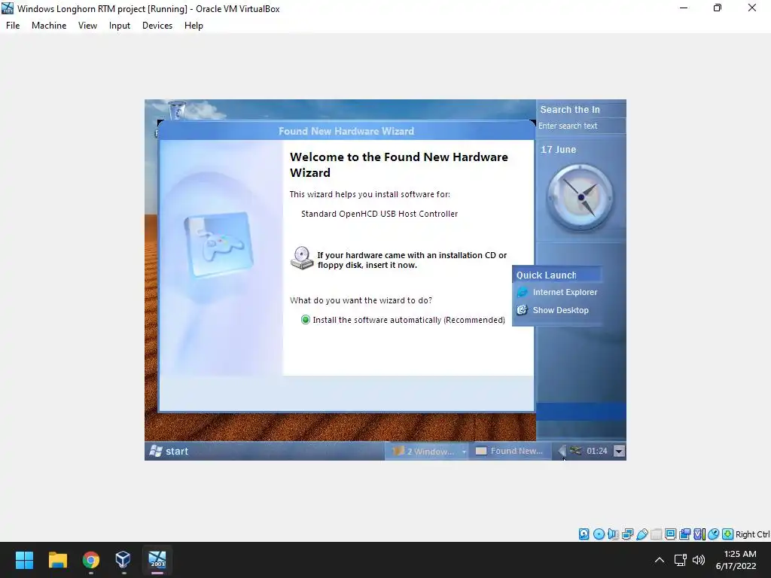
Task: Open the Recycle Bin on guest desktop
Action: tap(177, 110)
